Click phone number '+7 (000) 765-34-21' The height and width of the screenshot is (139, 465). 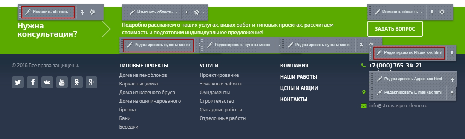[395, 66]
